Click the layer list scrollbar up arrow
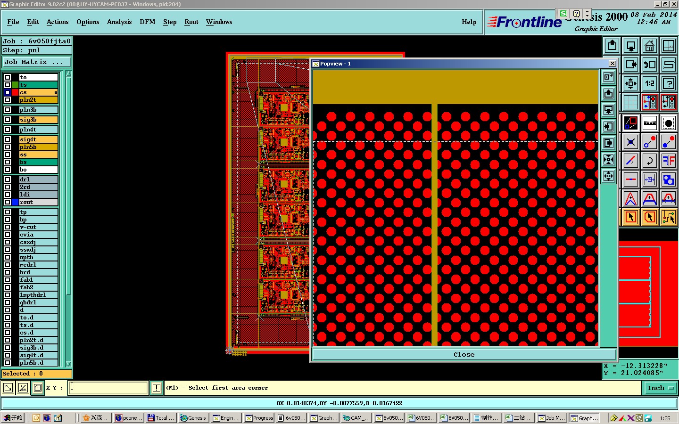Screen dimensions: 679x424 [x=68, y=73]
